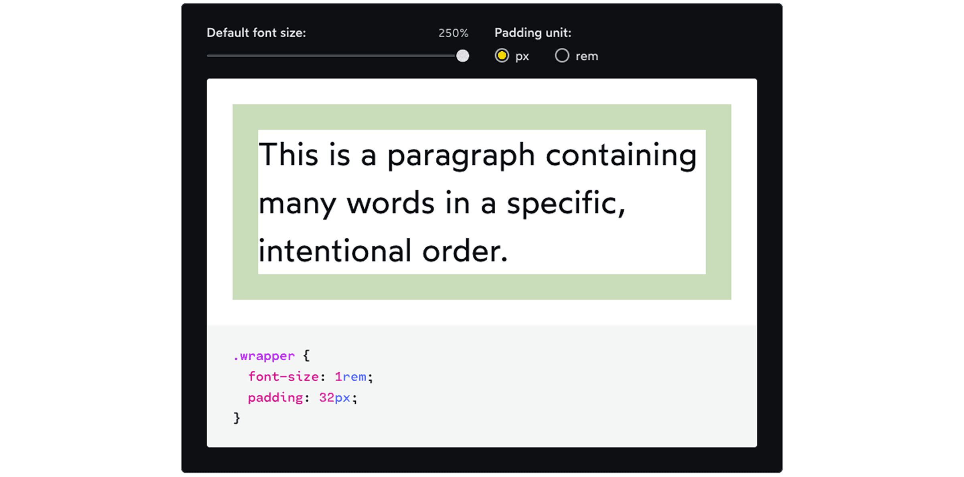Click the 1rem value in the code
Viewport: 964px width, 477px height.
click(351, 376)
